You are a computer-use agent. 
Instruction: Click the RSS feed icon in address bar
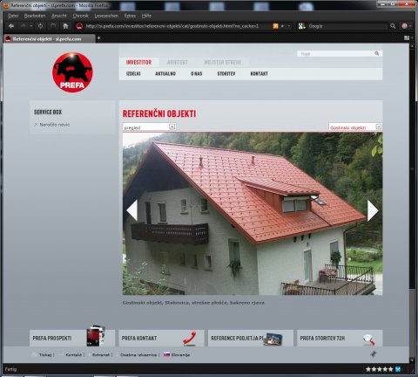(275, 26)
